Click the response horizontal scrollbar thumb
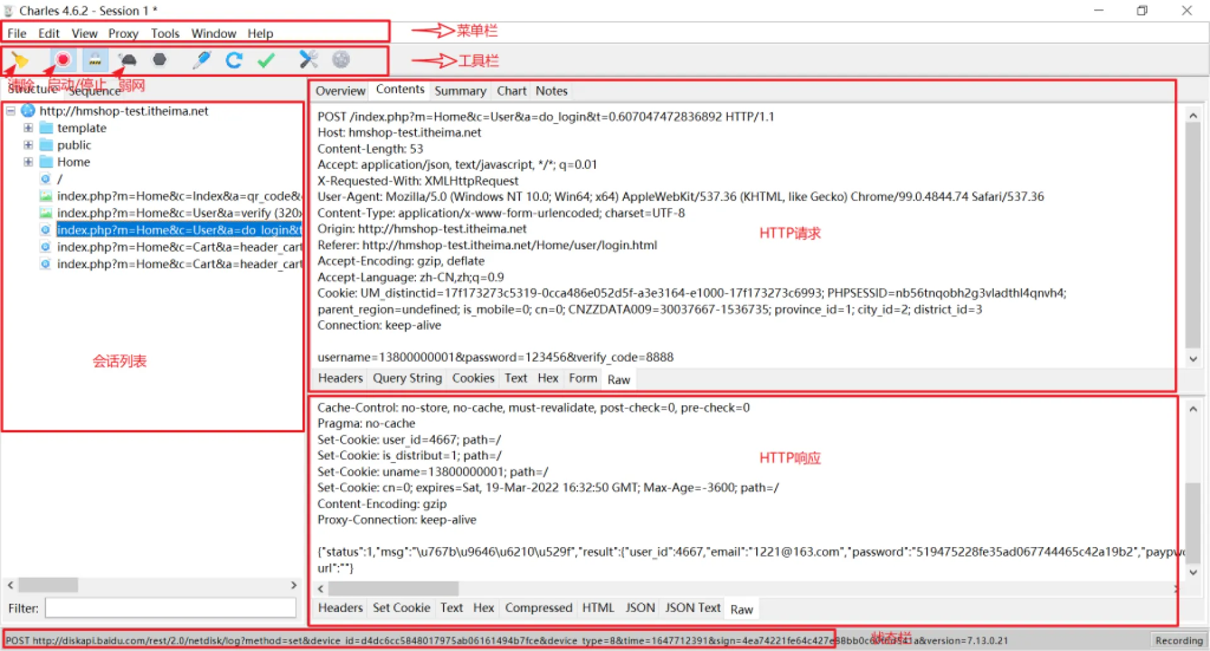This screenshot has width=1210, height=651. (x=393, y=589)
